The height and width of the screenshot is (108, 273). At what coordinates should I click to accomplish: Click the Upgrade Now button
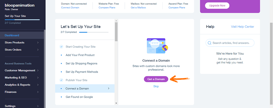pos(217,5)
